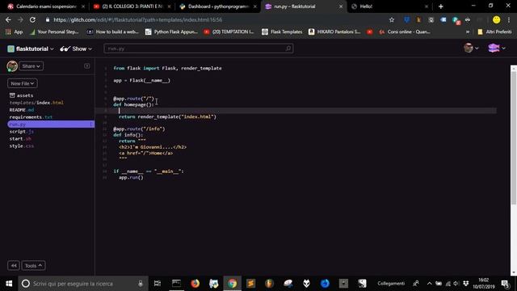Go forward with browser forward arrow
Image resolution: width=517 pixels, height=291 pixels.
20,19
